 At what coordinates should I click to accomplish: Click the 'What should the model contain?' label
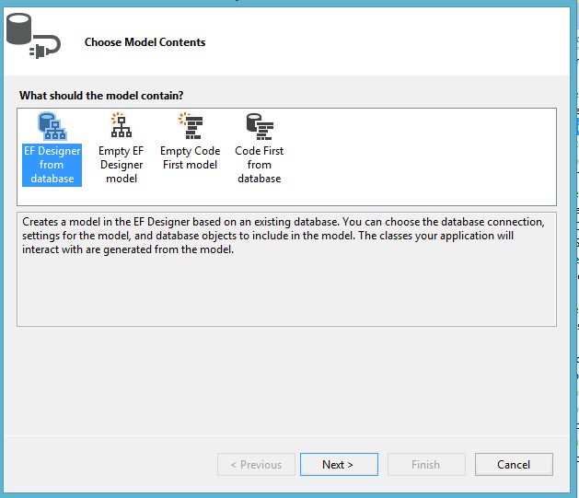[x=101, y=96]
